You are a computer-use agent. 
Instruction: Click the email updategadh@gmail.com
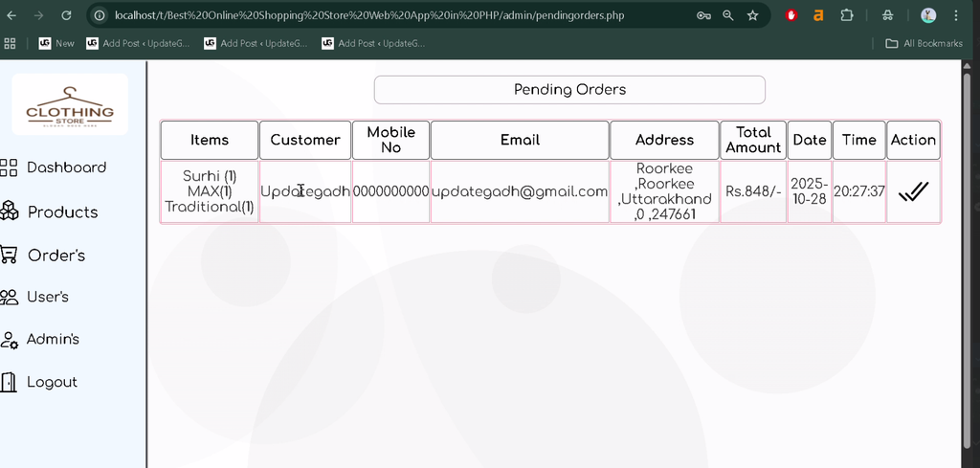click(x=520, y=191)
